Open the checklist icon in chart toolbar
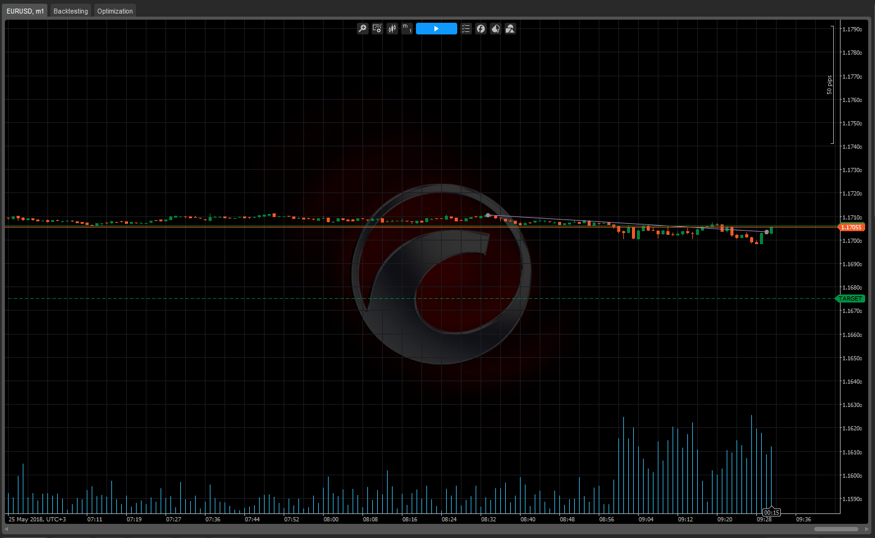The height and width of the screenshot is (538, 875). 466,29
